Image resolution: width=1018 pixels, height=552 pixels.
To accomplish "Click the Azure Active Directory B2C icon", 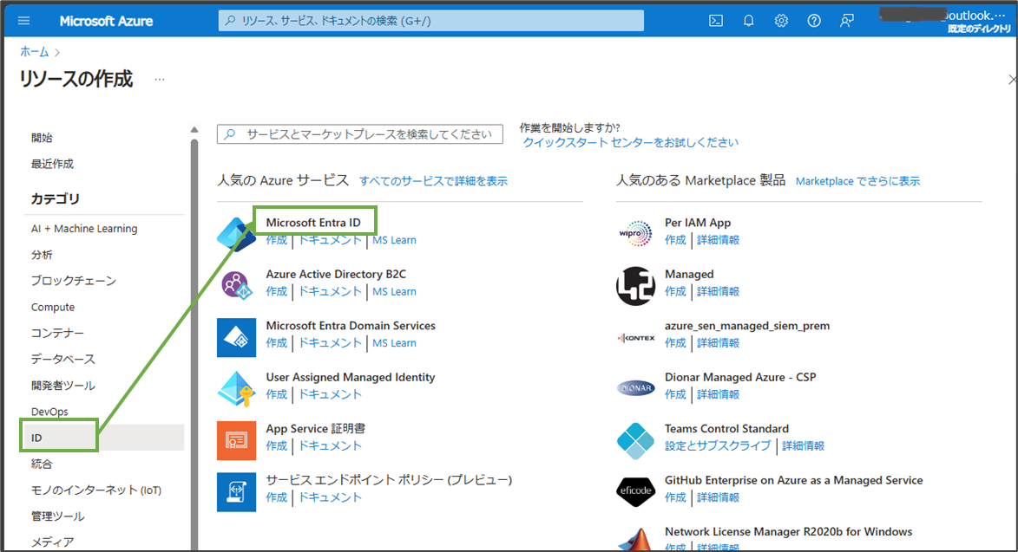I will tap(236, 285).
